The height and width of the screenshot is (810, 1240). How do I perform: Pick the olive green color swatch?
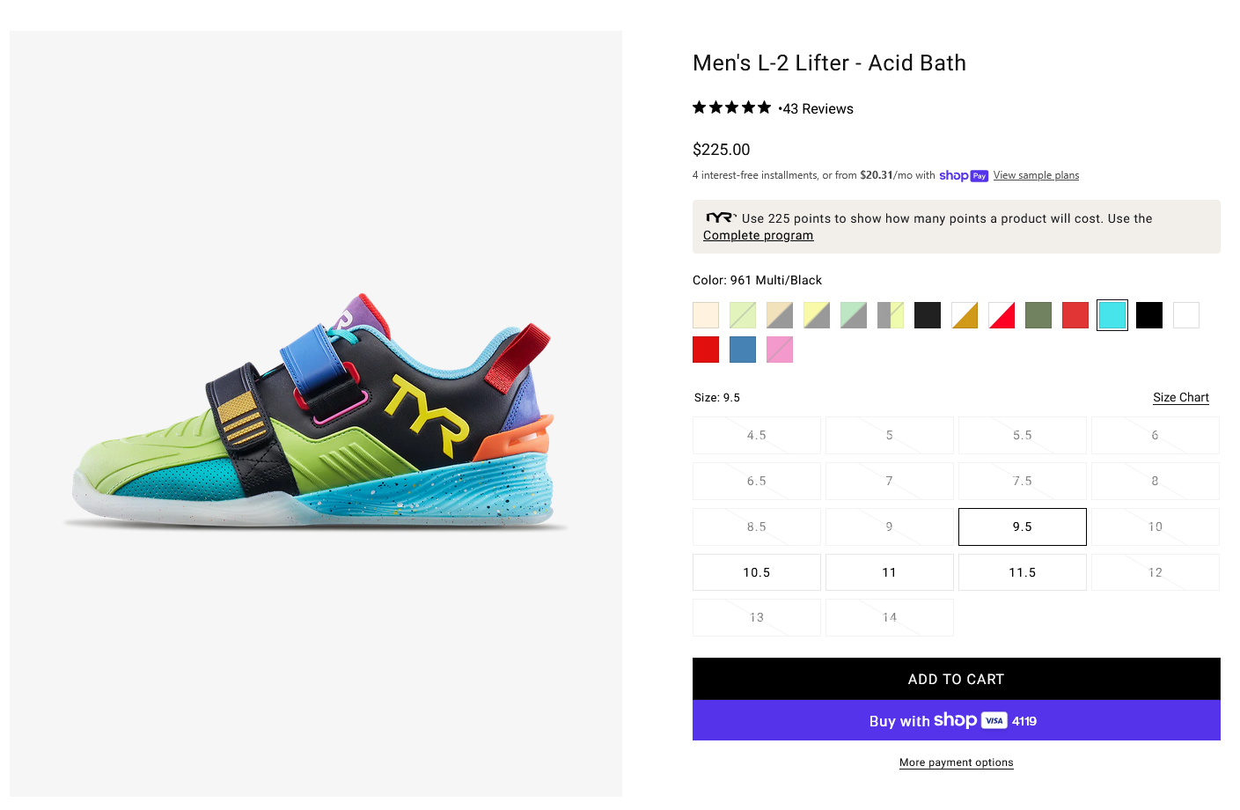point(1038,315)
